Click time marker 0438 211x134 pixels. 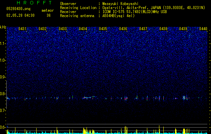(163, 28)
